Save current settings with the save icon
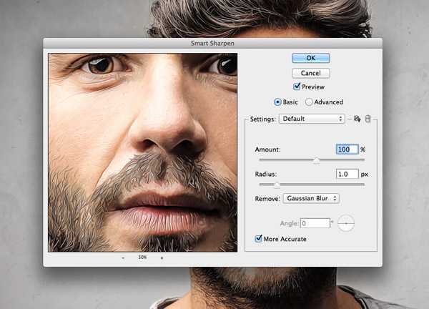 tap(357, 119)
